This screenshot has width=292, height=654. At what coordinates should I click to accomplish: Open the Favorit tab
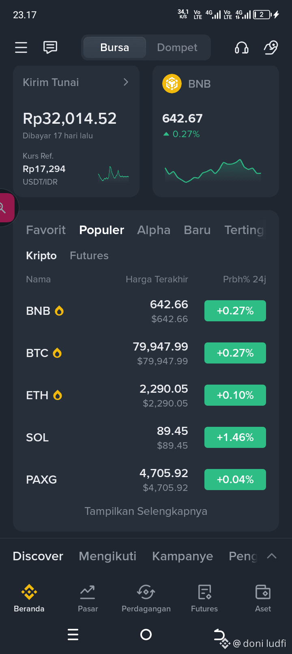(46, 230)
